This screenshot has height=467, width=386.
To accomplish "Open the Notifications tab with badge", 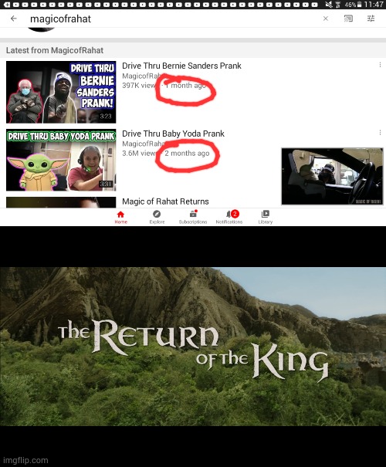I will pos(229,217).
